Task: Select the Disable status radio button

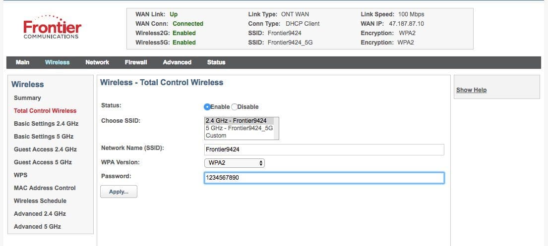Action: [235, 107]
